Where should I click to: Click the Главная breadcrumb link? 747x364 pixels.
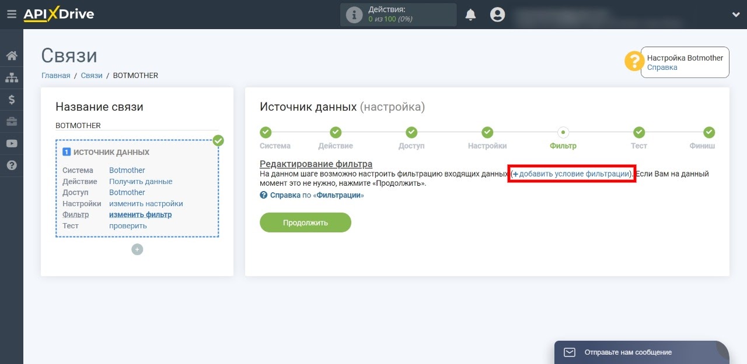tap(56, 76)
